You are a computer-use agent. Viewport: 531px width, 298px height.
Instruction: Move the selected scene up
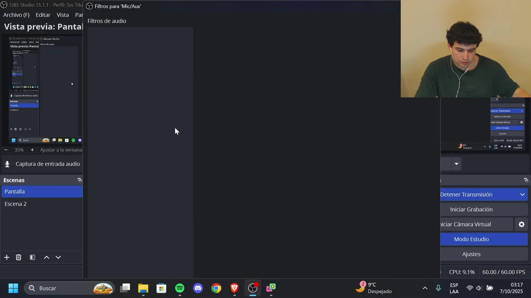point(46,257)
